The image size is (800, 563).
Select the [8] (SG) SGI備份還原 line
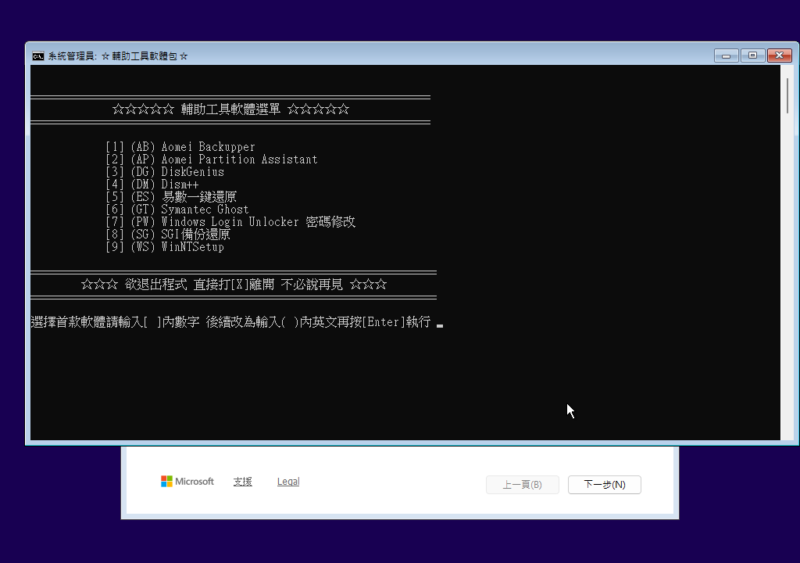168,235
